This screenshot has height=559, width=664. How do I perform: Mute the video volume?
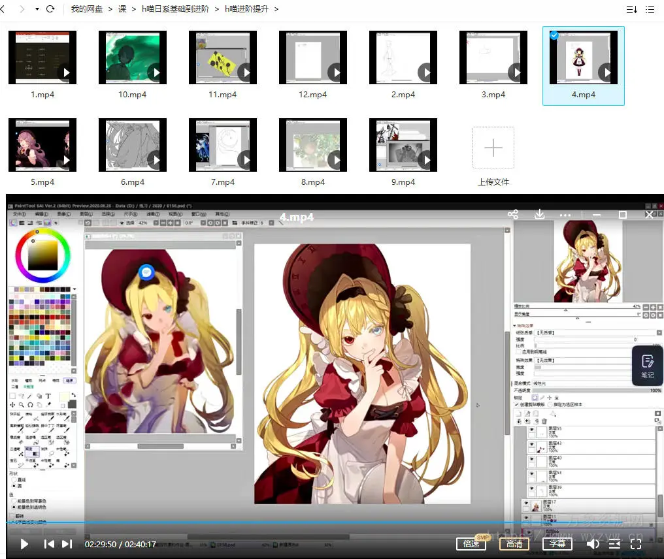[x=593, y=544]
